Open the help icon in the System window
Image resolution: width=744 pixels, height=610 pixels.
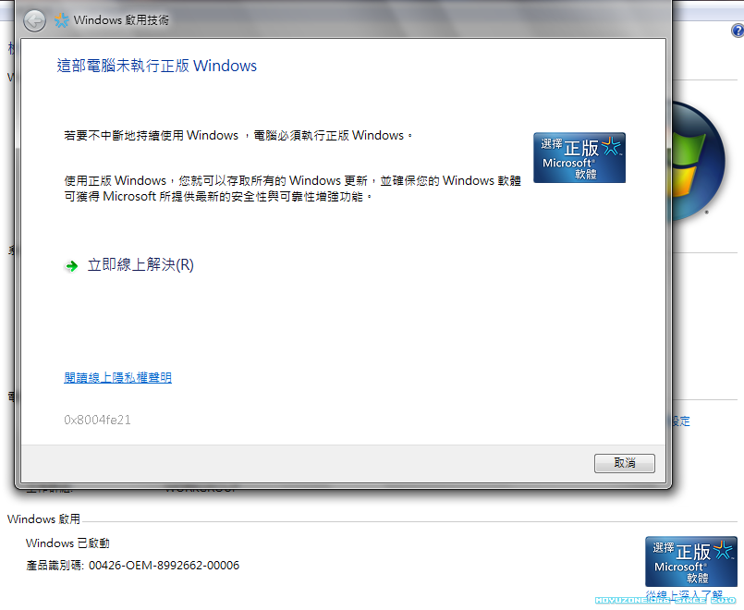tap(738, 31)
